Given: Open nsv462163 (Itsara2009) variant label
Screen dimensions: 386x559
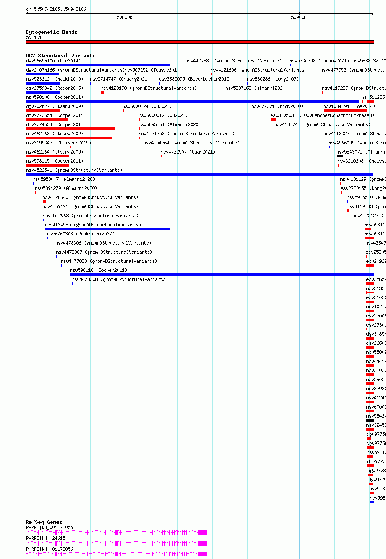Looking at the screenshot, I should tap(55, 134).
